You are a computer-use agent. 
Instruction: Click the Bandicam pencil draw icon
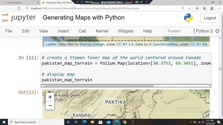pyautogui.click(x=141, y=2)
